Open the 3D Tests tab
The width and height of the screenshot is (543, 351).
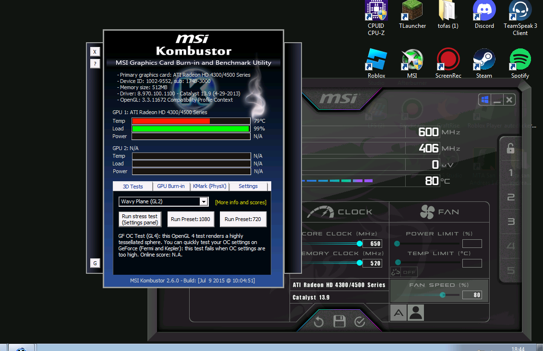pos(133,187)
